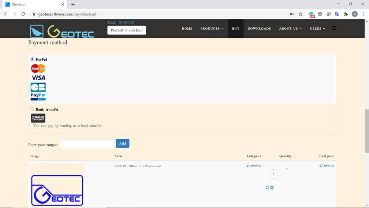Image resolution: width=369 pixels, height=208 pixels.
Task: Open the Grammarly off extension icon
Action: point(312,15)
